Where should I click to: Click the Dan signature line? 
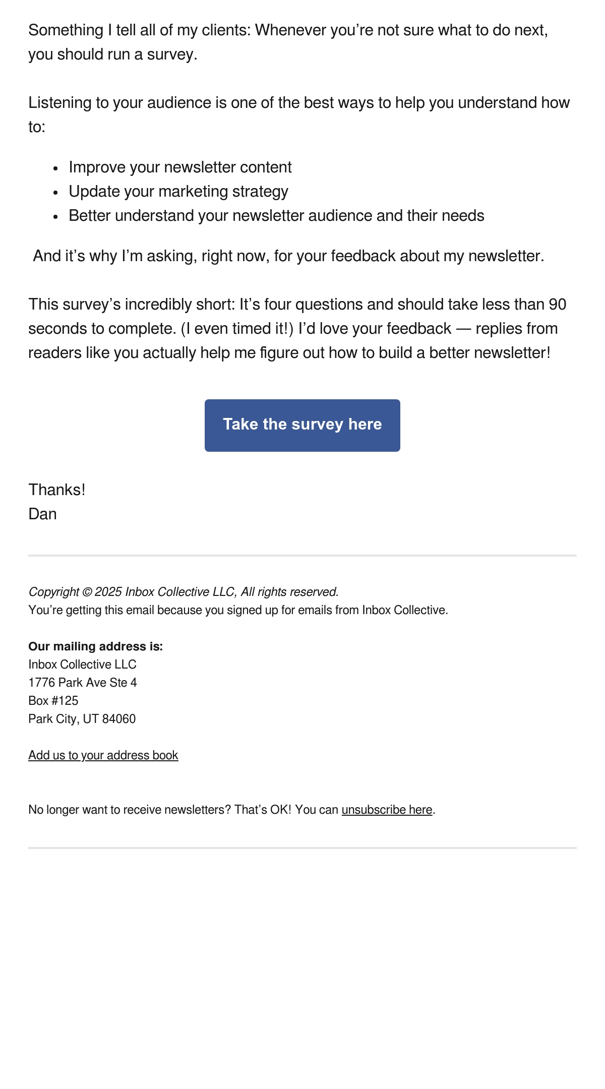pos(43,514)
